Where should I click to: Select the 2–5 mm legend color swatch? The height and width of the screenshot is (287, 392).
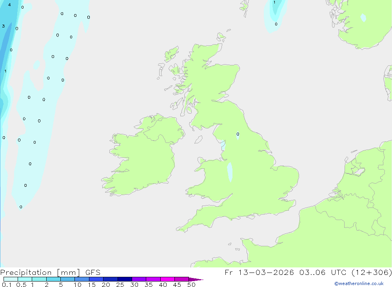point(53,279)
